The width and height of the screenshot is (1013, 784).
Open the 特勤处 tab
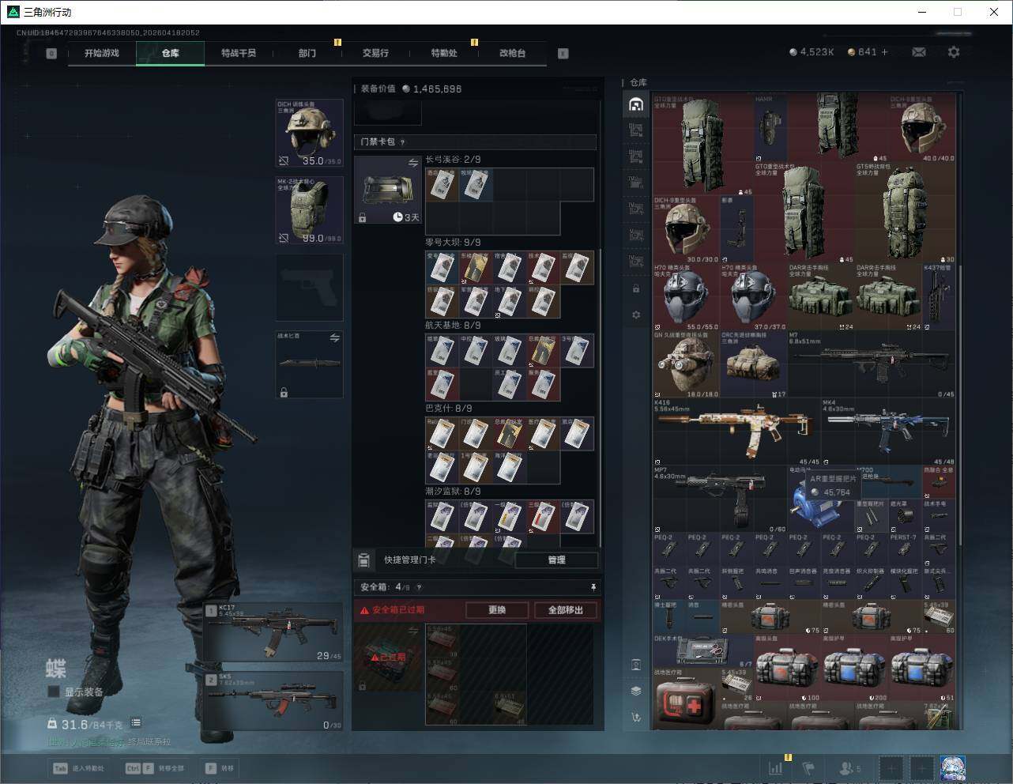pyautogui.click(x=443, y=53)
